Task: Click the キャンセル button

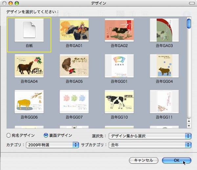Action: [x=143, y=160]
